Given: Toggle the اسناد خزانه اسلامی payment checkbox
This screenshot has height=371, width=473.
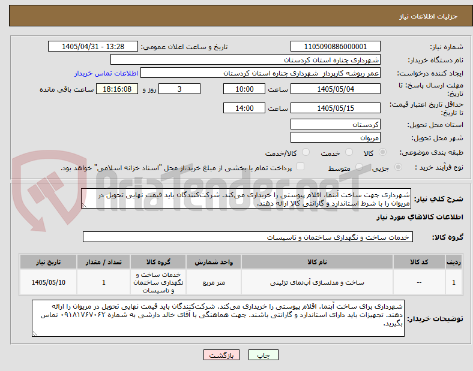Looking at the screenshot, I should [301, 167].
